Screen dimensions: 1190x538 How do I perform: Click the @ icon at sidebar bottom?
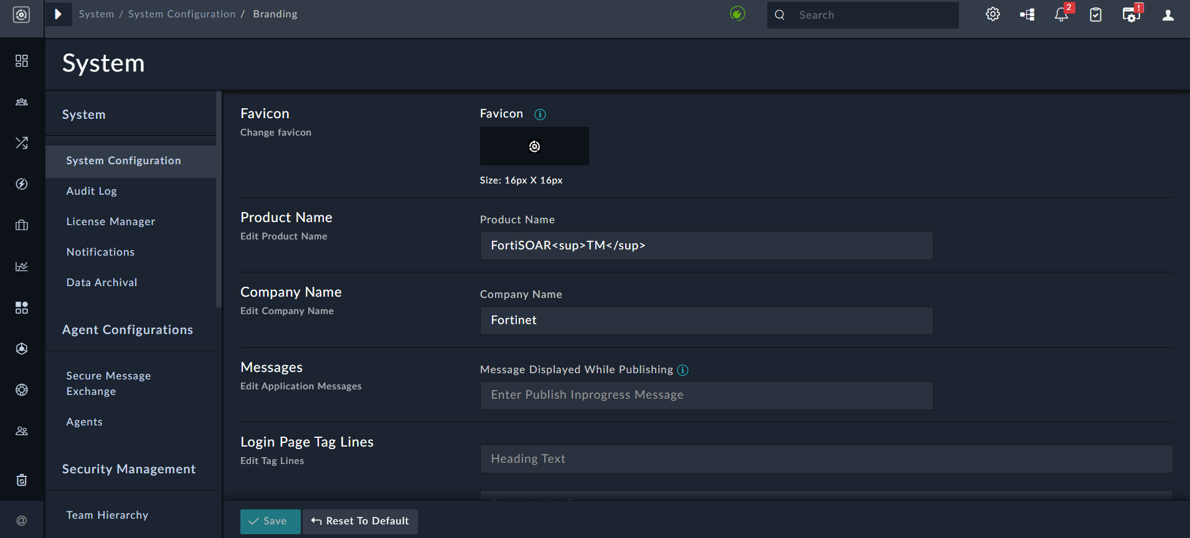pos(22,521)
